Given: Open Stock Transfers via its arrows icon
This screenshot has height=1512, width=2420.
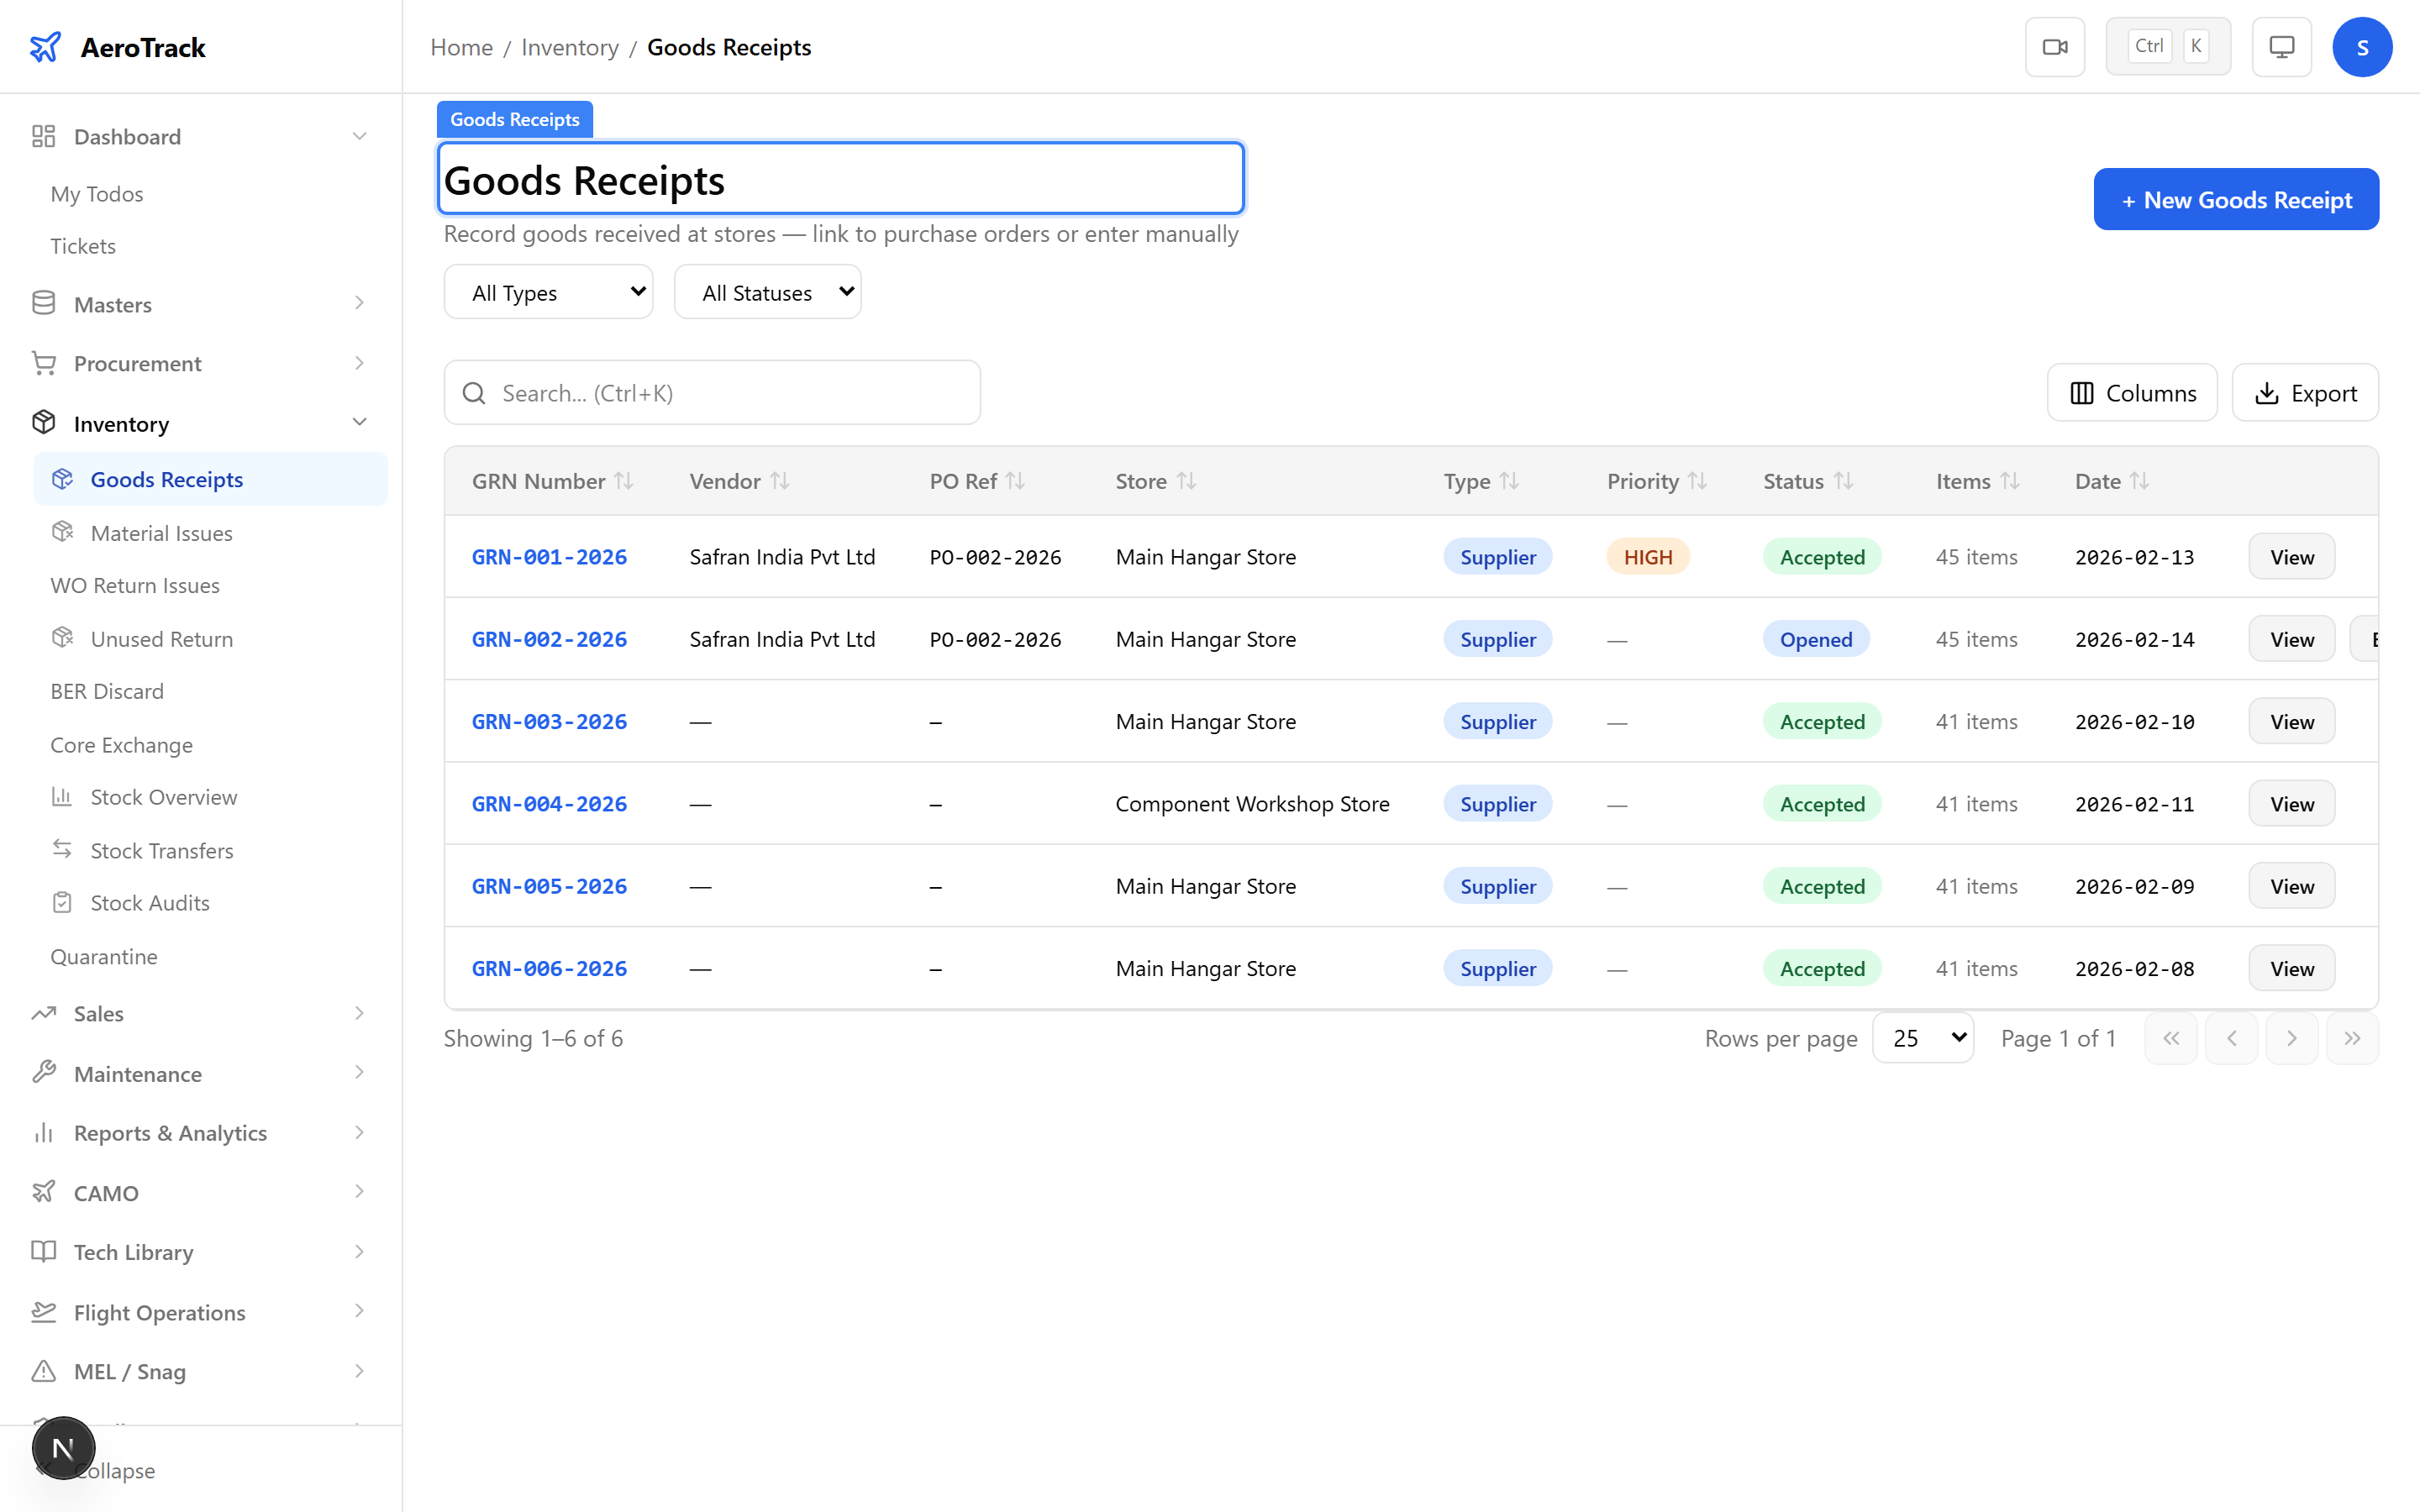Looking at the screenshot, I should pyautogui.click(x=62, y=850).
